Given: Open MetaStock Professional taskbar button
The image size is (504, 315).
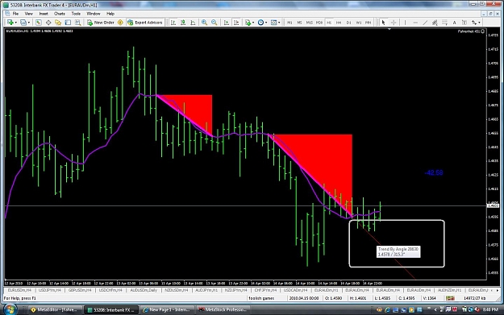Looking at the screenshot, I should point(223,310).
